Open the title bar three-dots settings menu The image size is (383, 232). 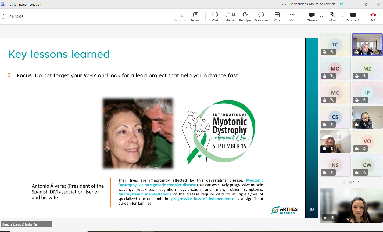point(284,4)
